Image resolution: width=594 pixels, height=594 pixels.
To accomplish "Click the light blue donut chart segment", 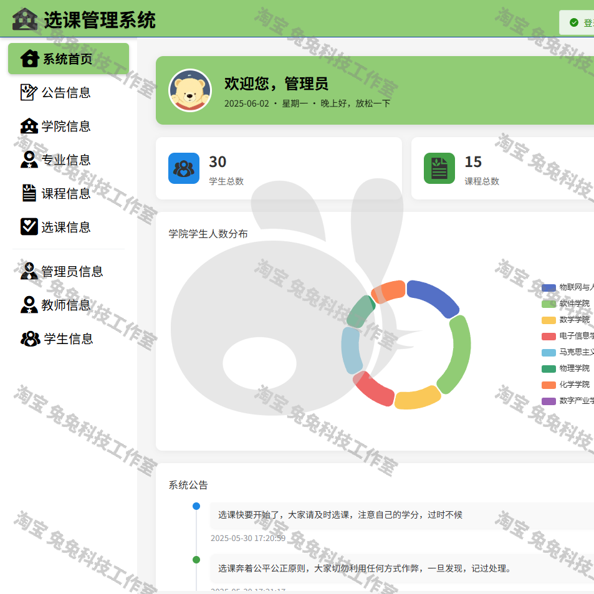I will coord(351,350).
